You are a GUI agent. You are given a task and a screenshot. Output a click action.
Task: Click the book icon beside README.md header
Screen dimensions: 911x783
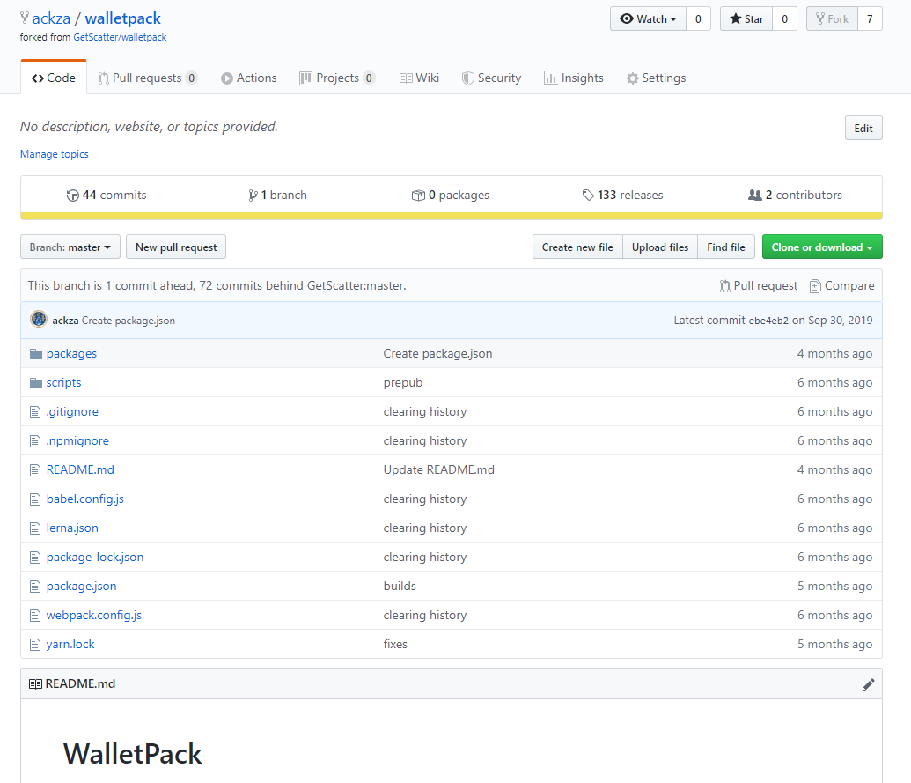pyautogui.click(x=35, y=684)
